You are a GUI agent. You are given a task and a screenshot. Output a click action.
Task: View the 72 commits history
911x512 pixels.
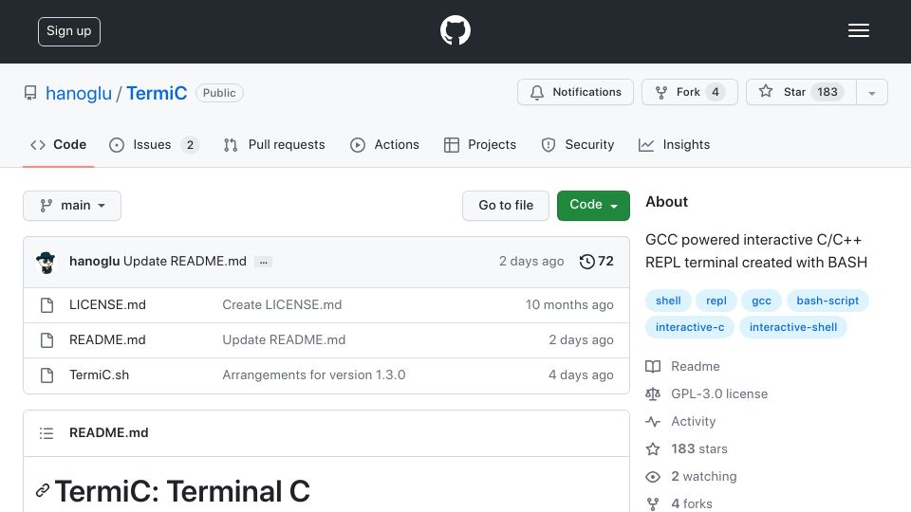596,262
